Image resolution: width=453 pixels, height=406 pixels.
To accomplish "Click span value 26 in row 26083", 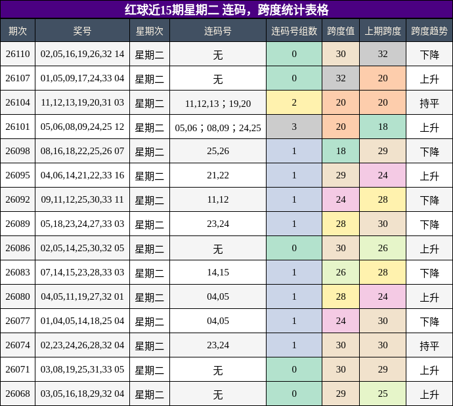I will [x=341, y=272].
